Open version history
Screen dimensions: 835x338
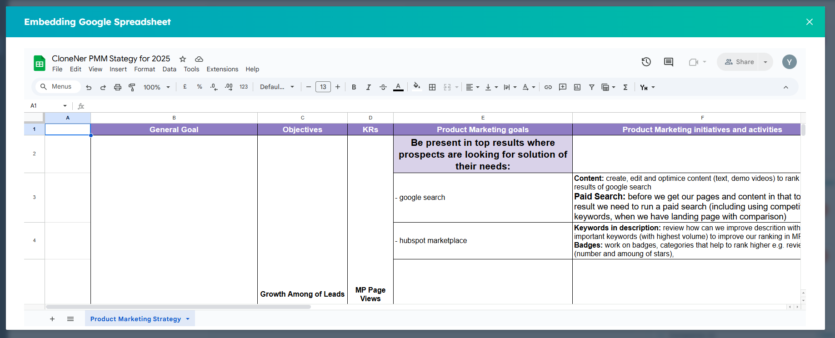click(646, 62)
